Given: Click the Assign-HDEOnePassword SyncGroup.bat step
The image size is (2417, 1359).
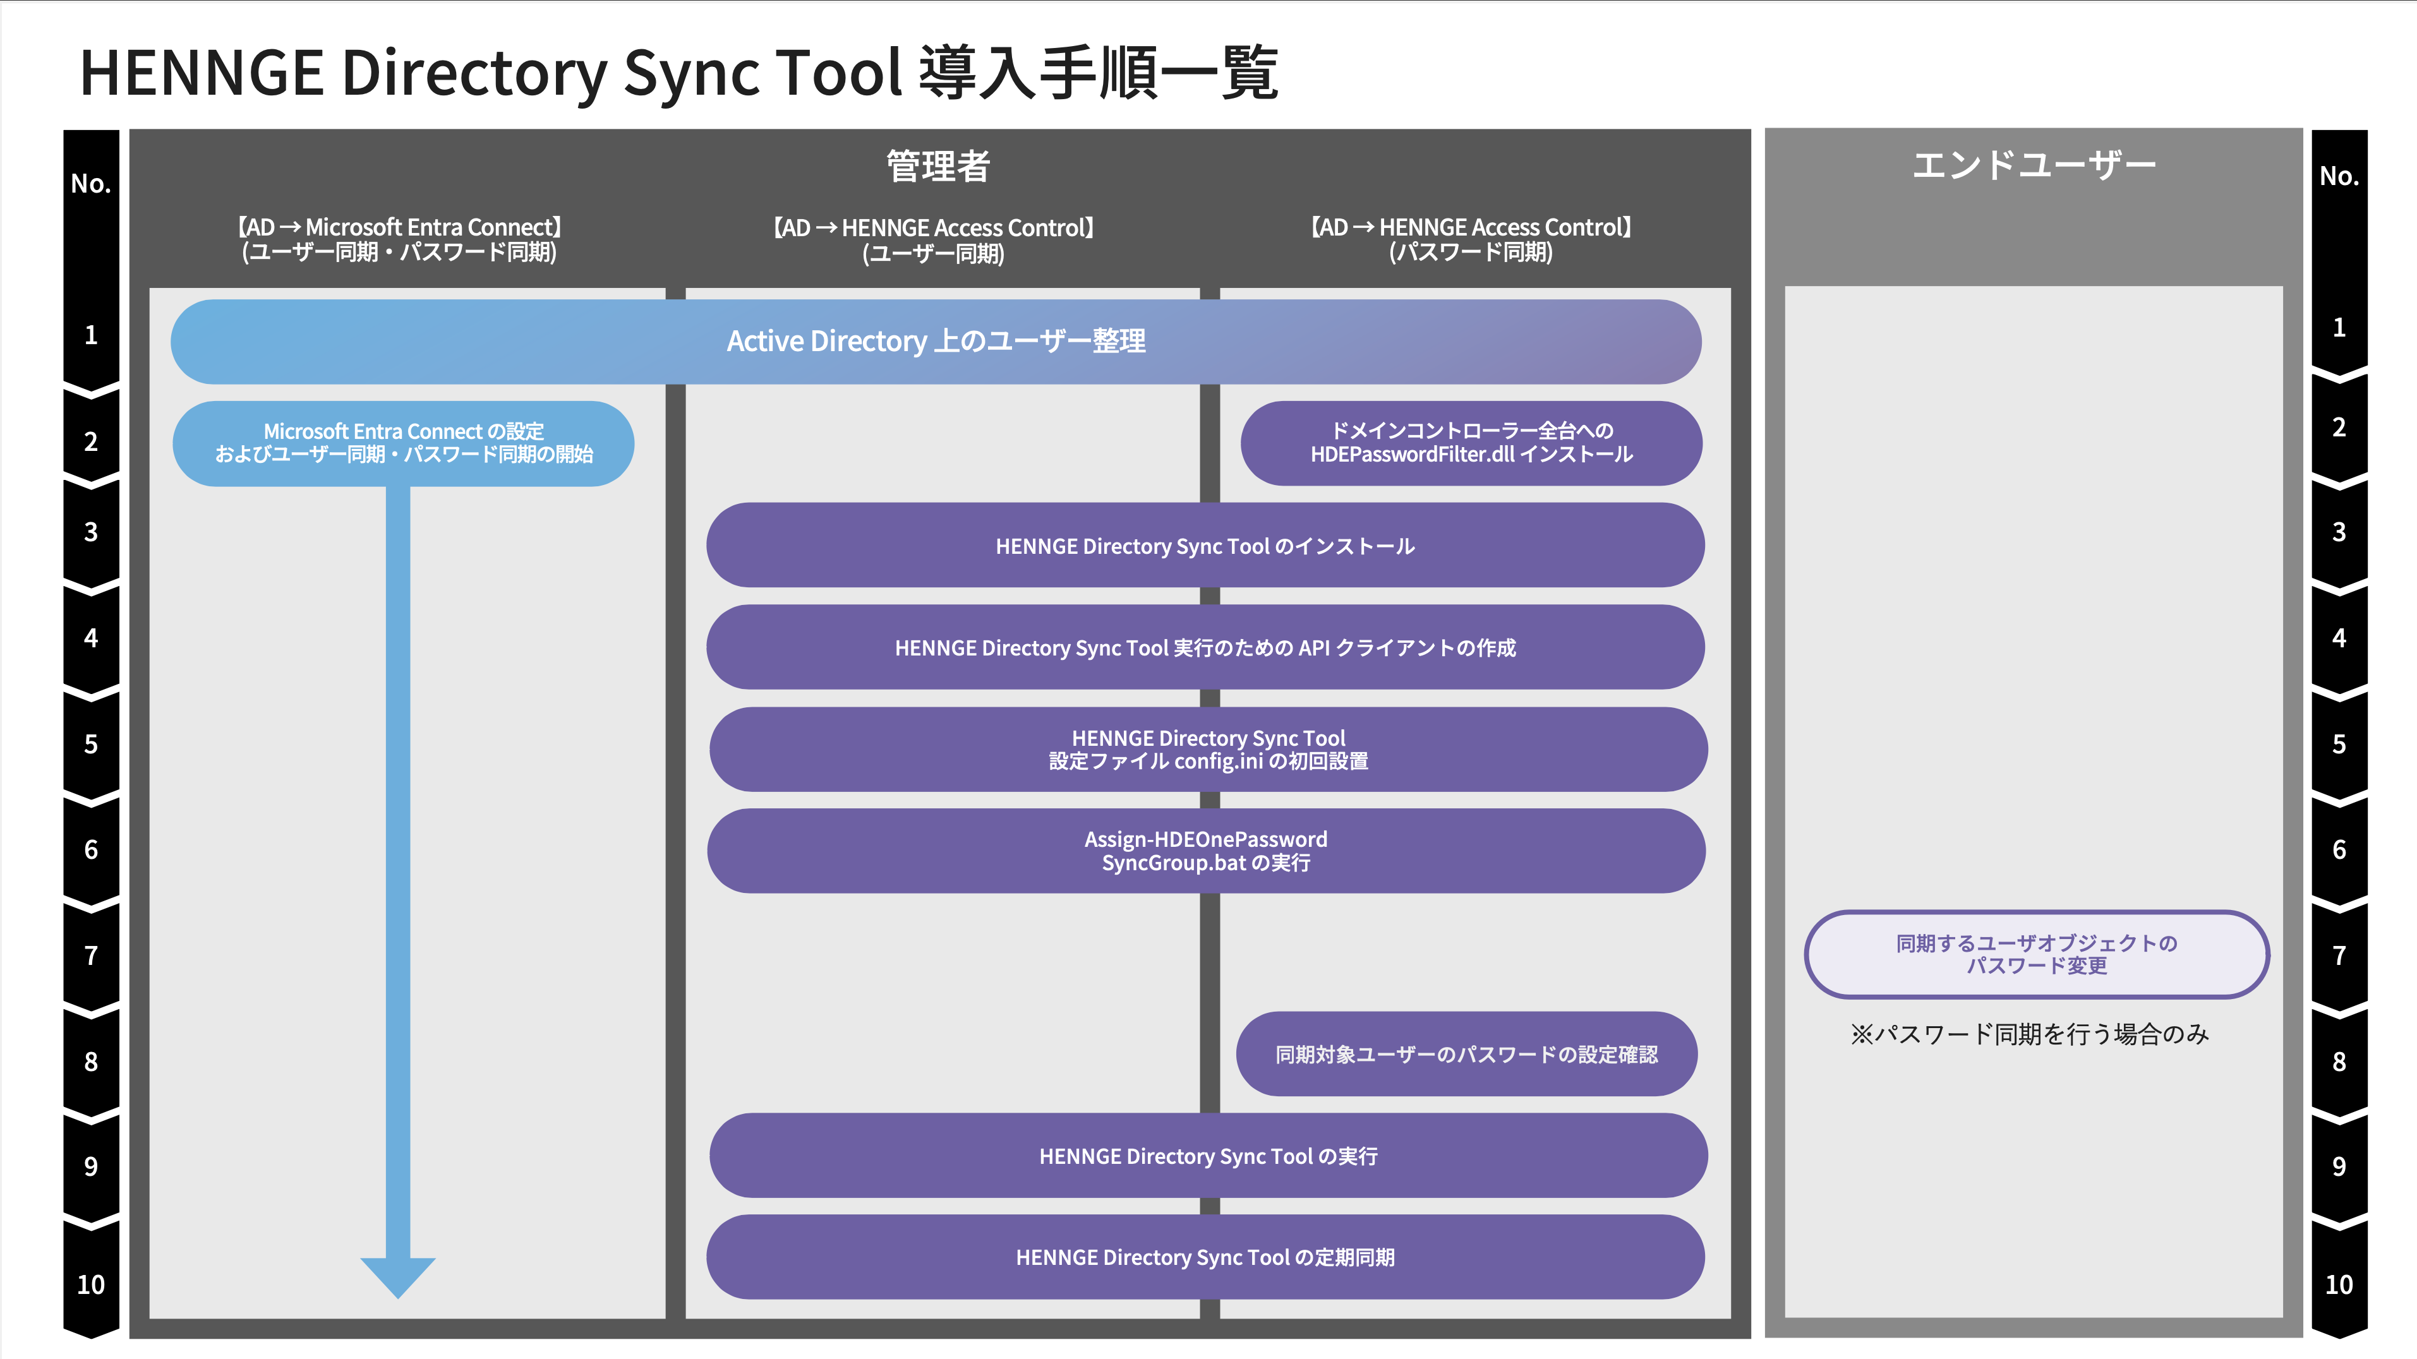Looking at the screenshot, I should [x=1206, y=851].
